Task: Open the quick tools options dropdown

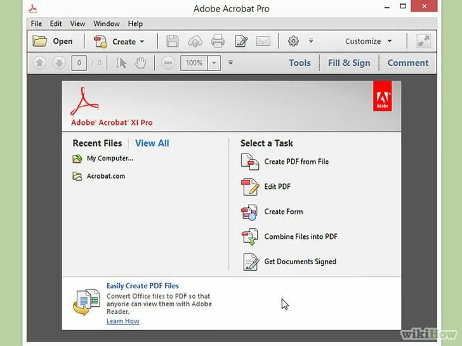Action: point(311,41)
